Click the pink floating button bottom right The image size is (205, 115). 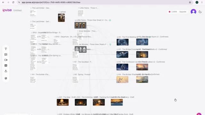(199, 114)
